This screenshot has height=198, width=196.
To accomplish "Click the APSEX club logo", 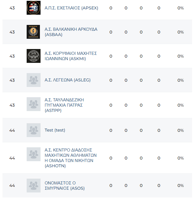I will 34,8.
